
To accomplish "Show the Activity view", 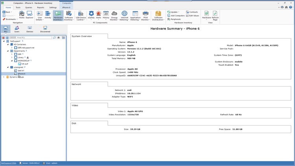I will (x=48, y=15).
